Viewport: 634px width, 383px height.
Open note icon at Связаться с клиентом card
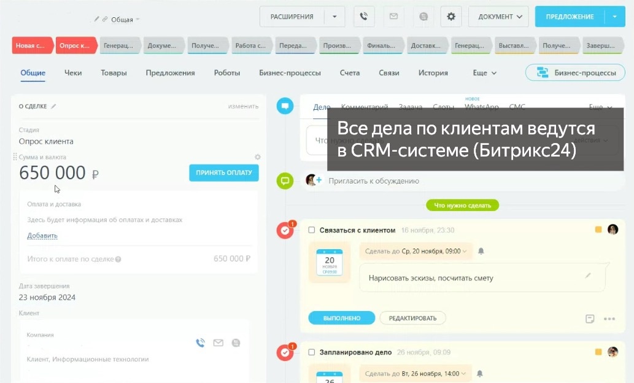coord(590,319)
